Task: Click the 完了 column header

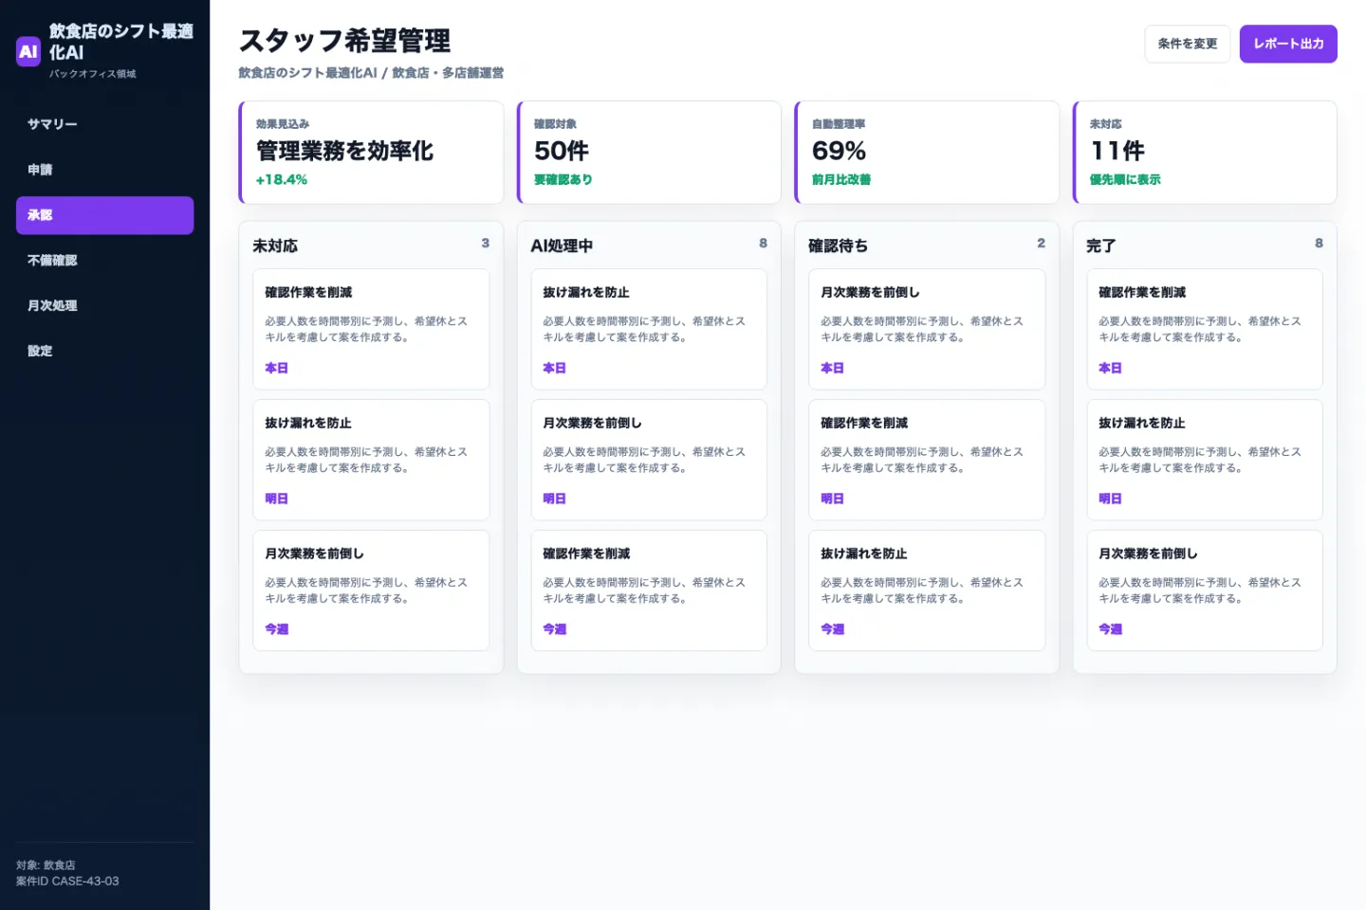Action: 1100,246
